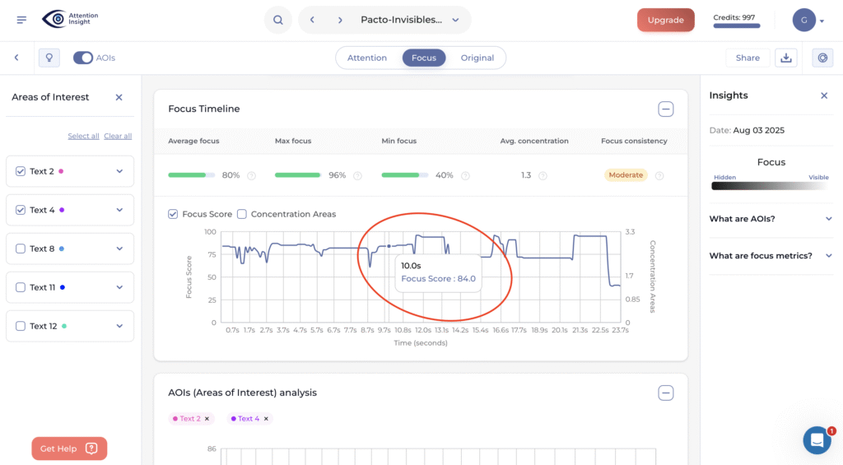Click the lightbulb insights icon
Screen dimensions: 843x465
(x=49, y=58)
